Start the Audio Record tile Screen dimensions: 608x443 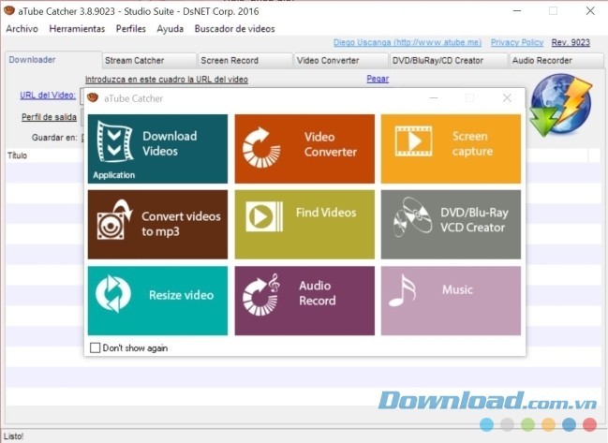click(x=304, y=300)
